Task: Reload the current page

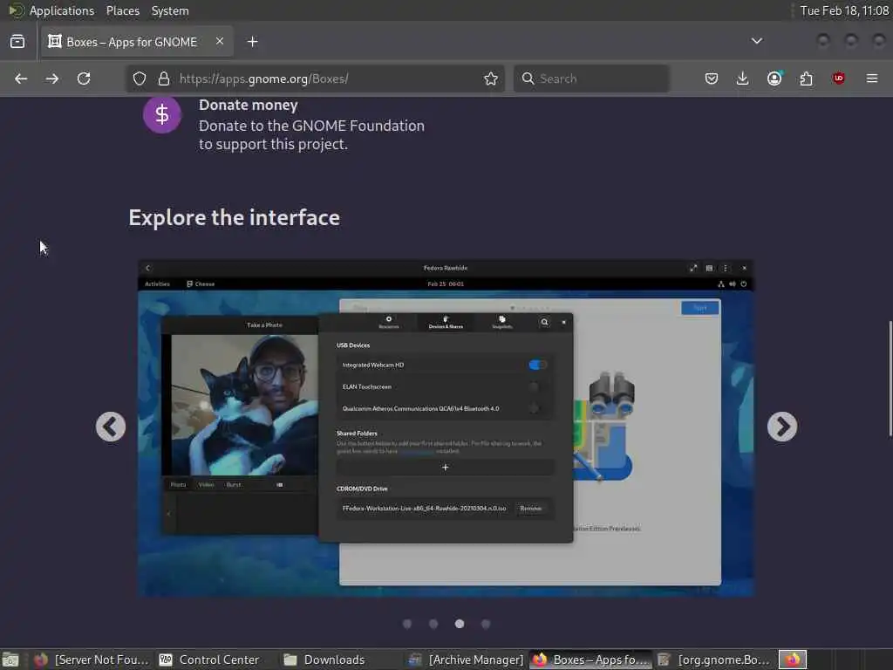Action: pyautogui.click(x=84, y=79)
